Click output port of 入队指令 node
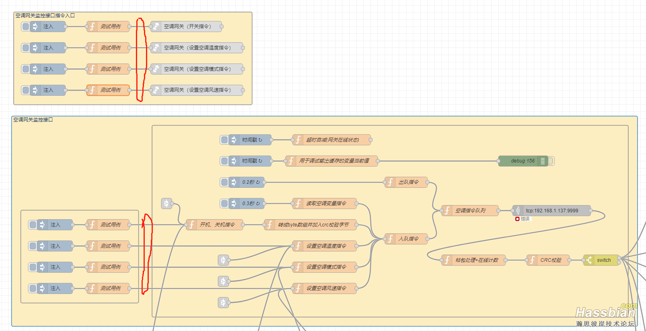This screenshot has height=331, width=646. pyautogui.click(x=427, y=239)
